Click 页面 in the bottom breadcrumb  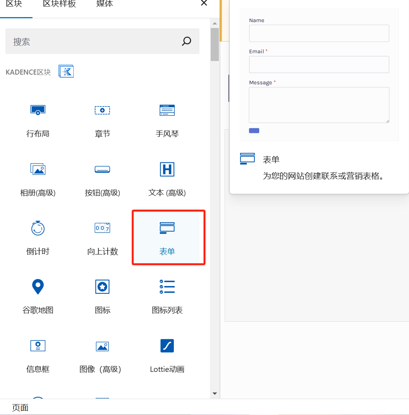pyautogui.click(x=20, y=407)
